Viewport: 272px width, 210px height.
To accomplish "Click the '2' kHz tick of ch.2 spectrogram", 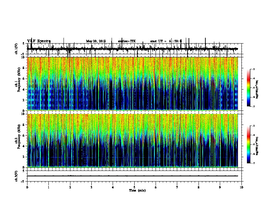I will coord(24,157).
